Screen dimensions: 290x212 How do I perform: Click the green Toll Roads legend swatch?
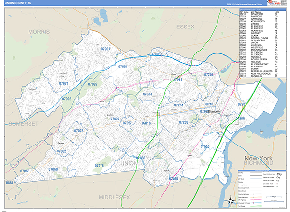tap(256, 206)
